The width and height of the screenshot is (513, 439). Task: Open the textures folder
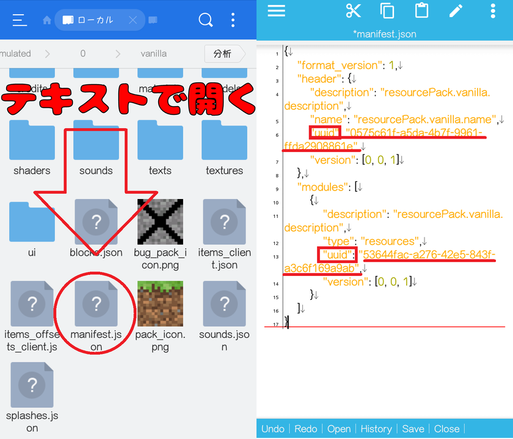pos(225,148)
